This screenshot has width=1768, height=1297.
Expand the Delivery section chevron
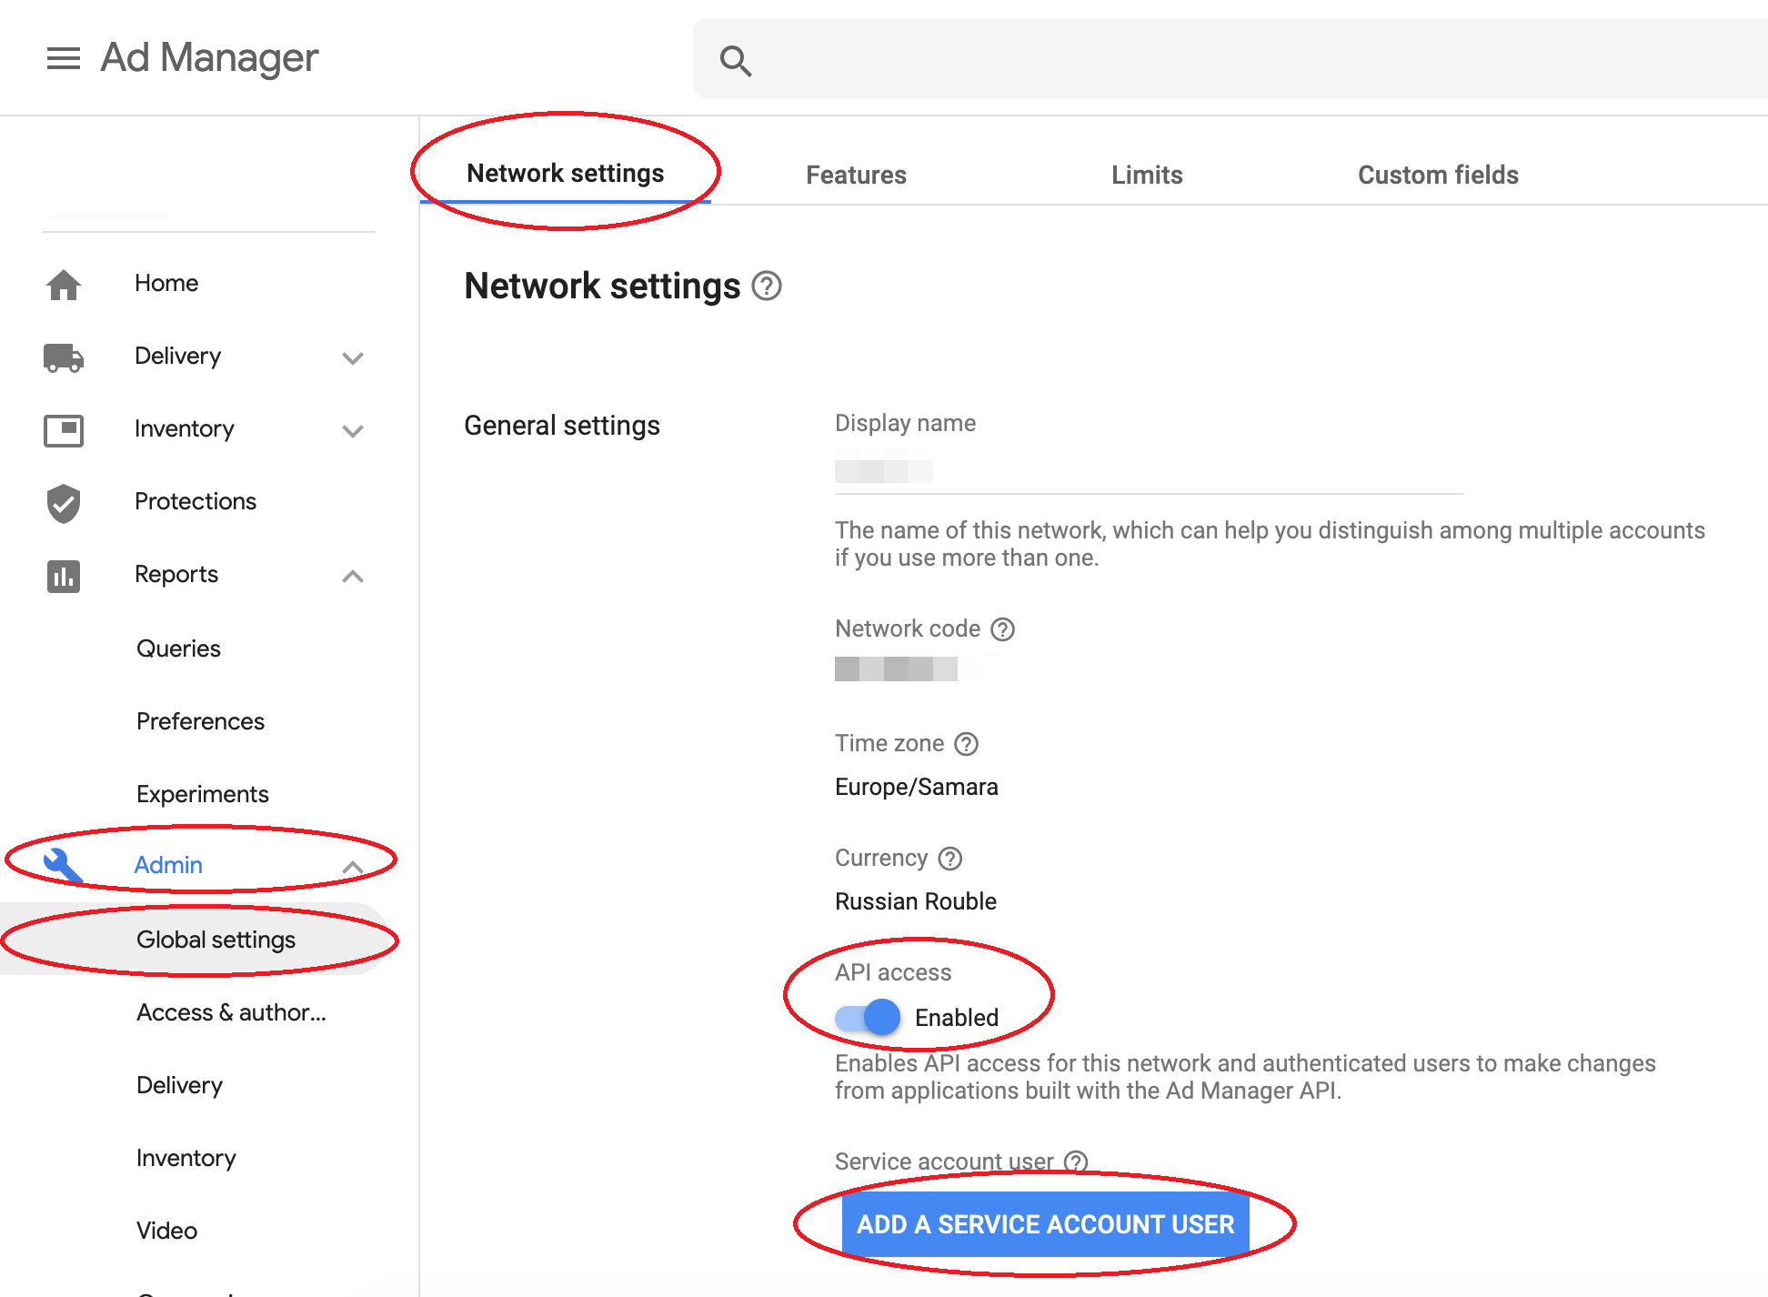pos(353,357)
